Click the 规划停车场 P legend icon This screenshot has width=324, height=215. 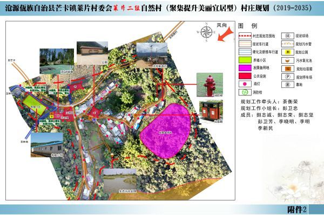pyautogui.click(x=288, y=77)
